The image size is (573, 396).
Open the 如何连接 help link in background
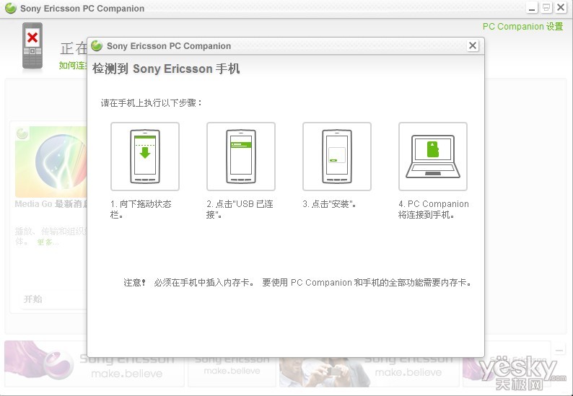click(73, 66)
